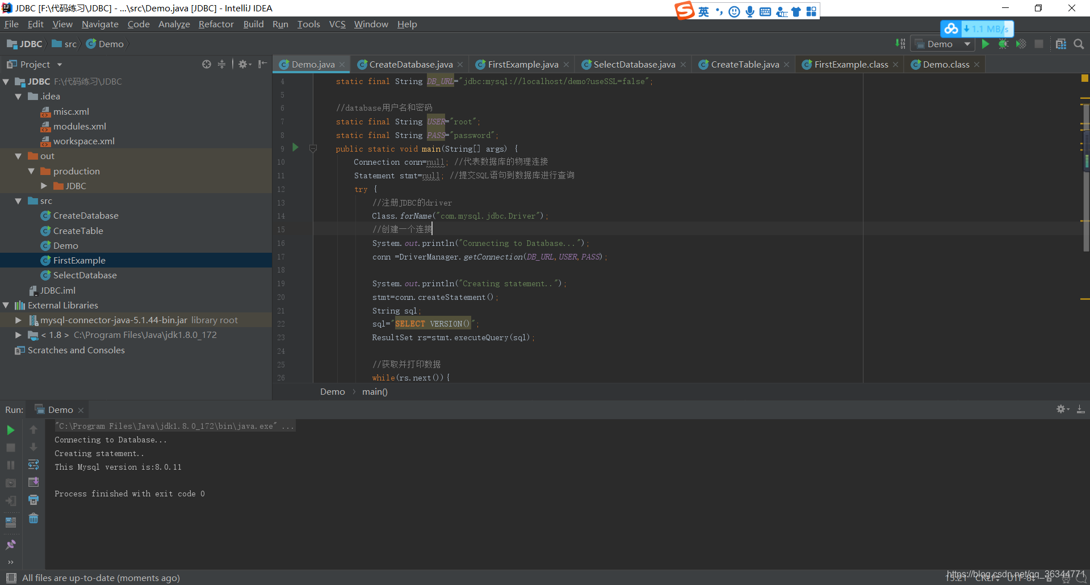Switch to FirstExample.java tab
Screen dimensions: 1090x585
click(x=523, y=64)
